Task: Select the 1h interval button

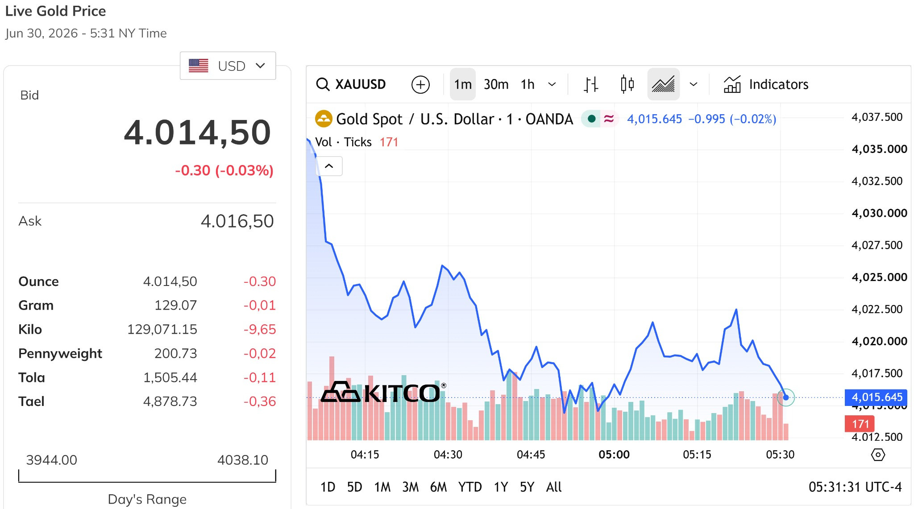Action: 528,84
